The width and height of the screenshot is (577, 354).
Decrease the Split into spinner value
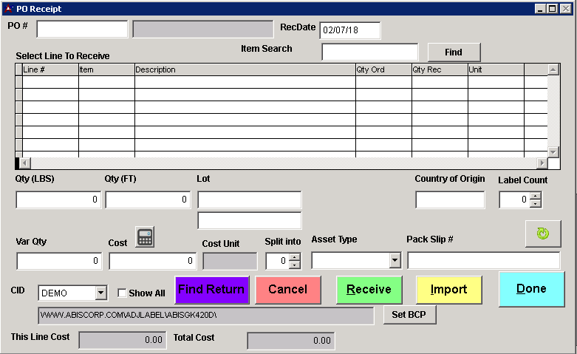click(295, 265)
